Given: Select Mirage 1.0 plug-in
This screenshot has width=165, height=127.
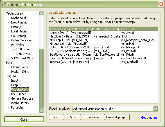Looking at the screenshot, I should pyautogui.click(x=103, y=44).
